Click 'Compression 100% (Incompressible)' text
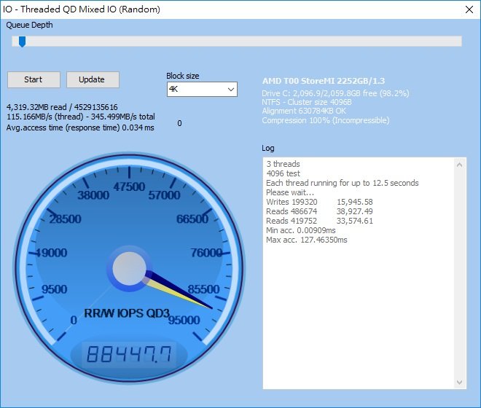This screenshot has height=408, width=481. coord(326,120)
